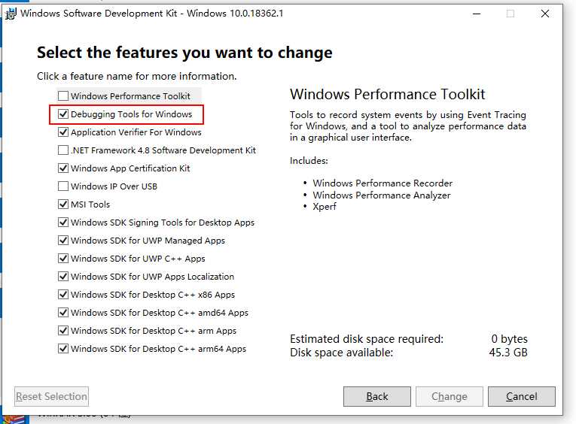Click the SDK installer icon in title bar
The width and height of the screenshot is (576, 424).
[11, 14]
